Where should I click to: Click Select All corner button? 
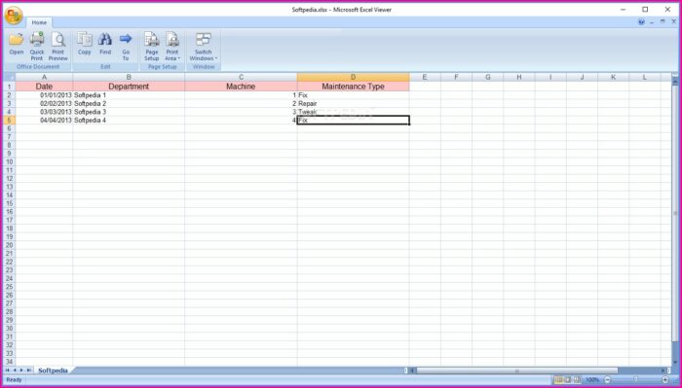[9, 77]
